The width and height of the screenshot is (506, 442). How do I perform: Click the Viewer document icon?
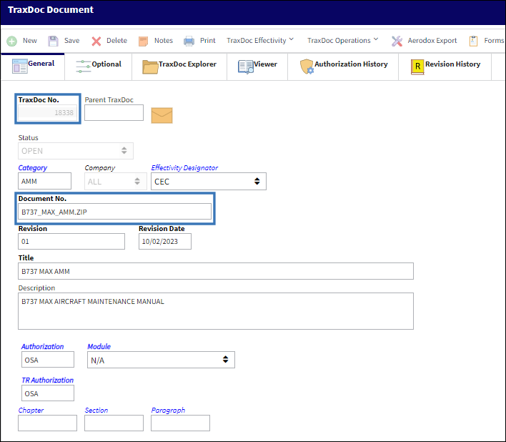pos(246,67)
